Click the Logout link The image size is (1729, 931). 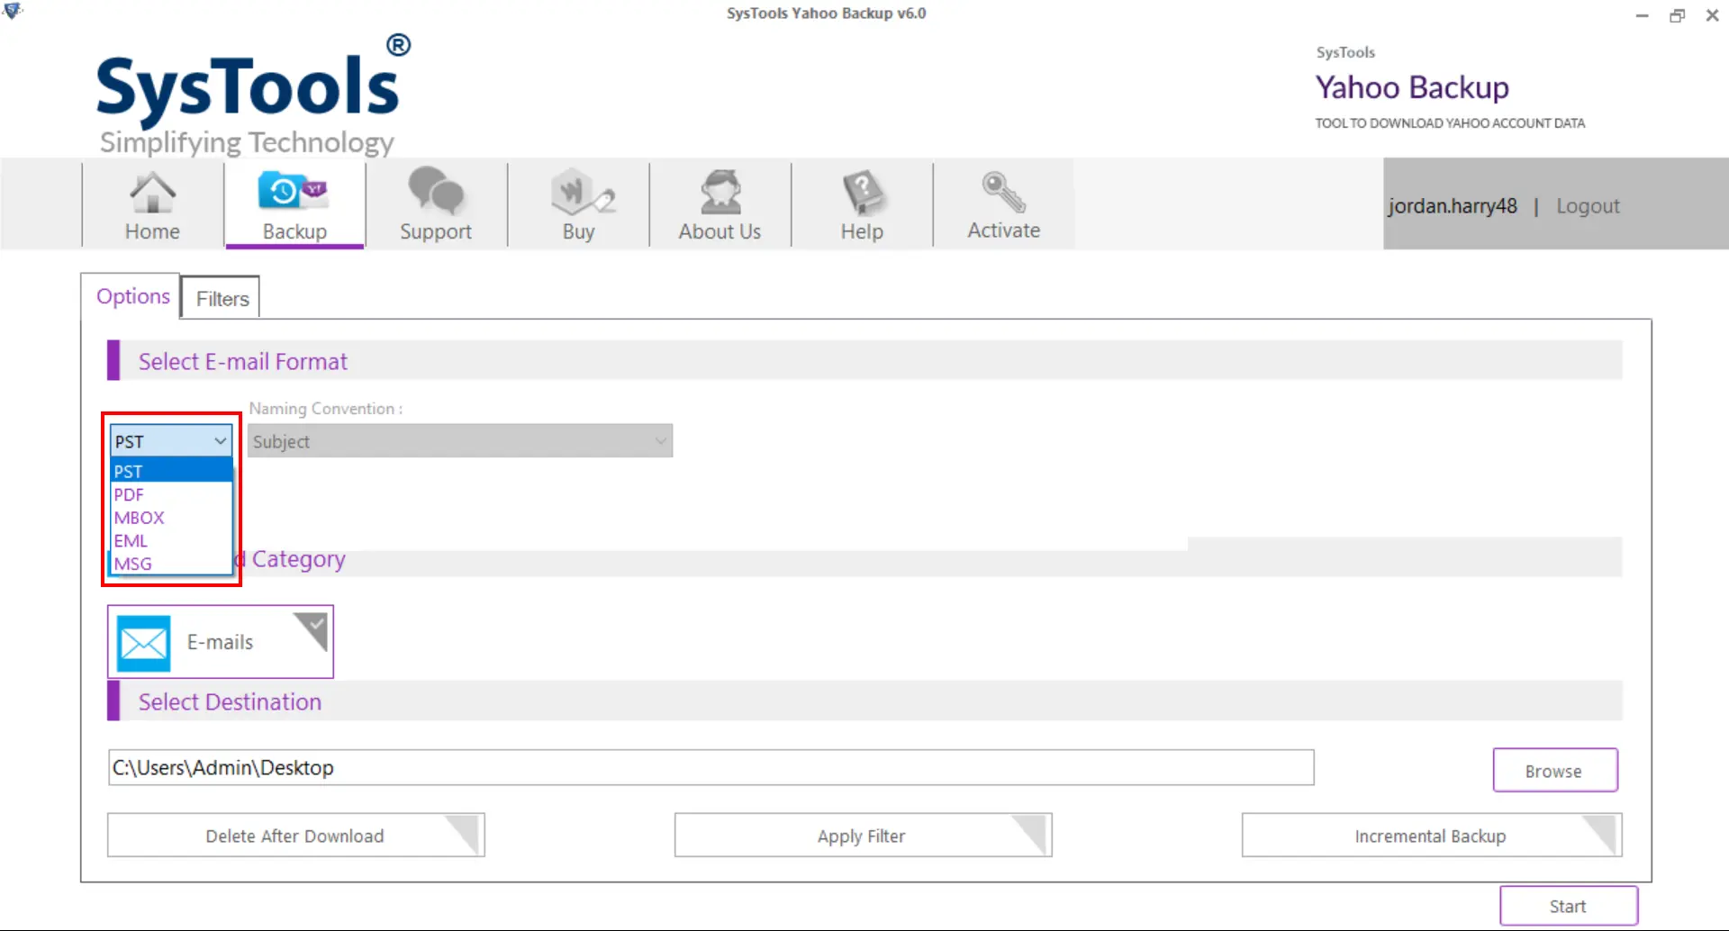(x=1588, y=206)
